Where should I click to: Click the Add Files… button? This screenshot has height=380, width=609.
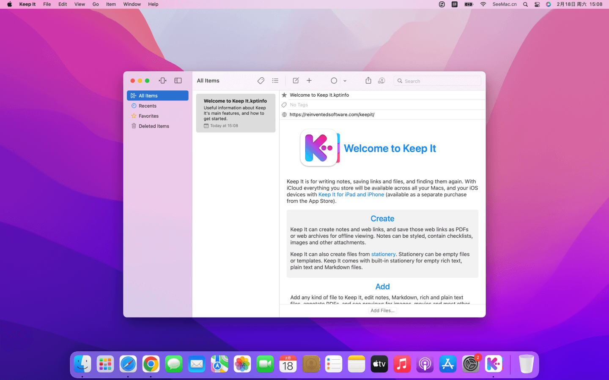(382, 310)
